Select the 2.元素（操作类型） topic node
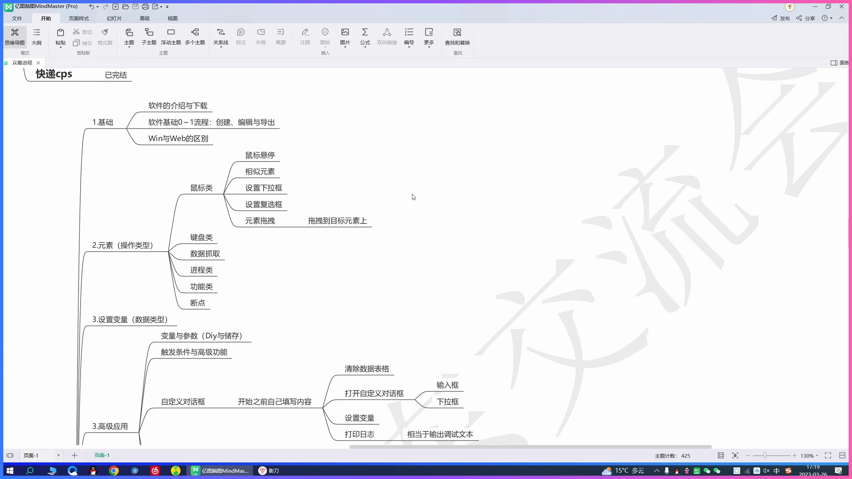This screenshot has width=852, height=479. [x=122, y=245]
